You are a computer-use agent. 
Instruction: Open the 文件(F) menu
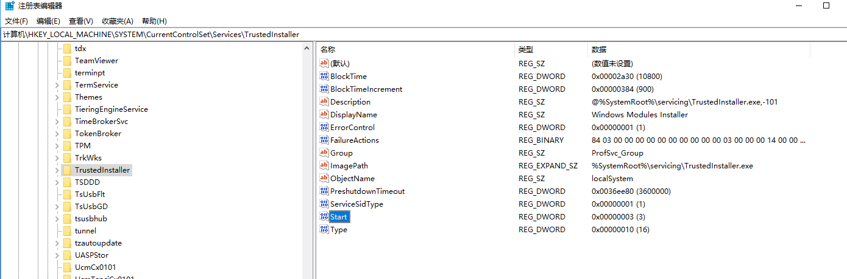(16, 21)
